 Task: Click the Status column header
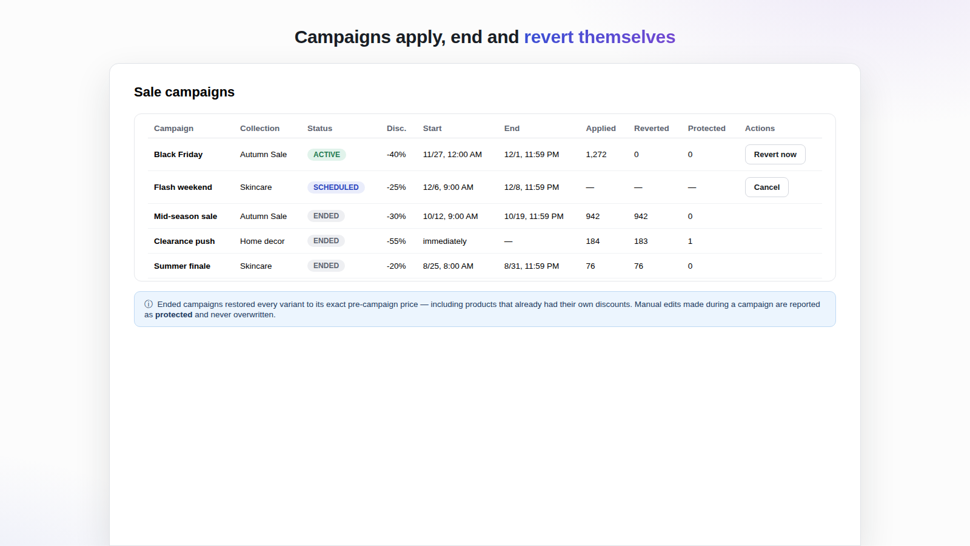319,129
